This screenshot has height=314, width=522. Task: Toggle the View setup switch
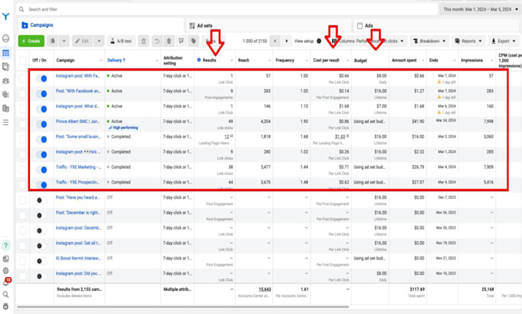319,41
